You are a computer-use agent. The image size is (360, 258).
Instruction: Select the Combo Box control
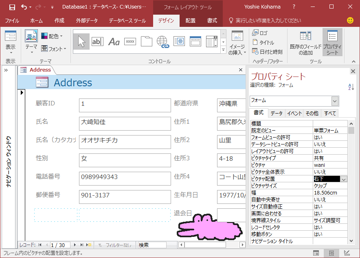(211, 42)
